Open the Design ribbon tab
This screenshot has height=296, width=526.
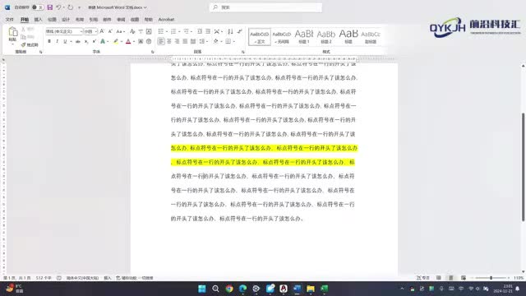pyautogui.click(x=66, y=20)
